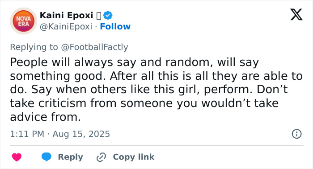The height and width of the screenshot is (169, 313).
Task: Click the blue reply speech bubble icon
Action: tap(47, 157)
